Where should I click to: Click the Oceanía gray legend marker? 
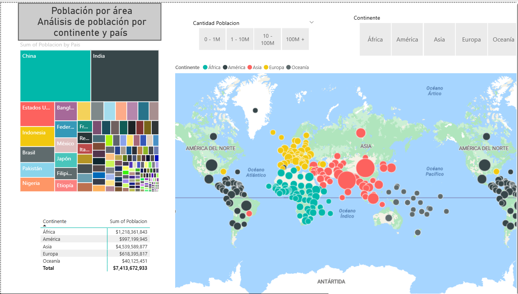[x=288, y=68]
